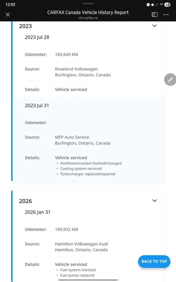Viewport: 176px width, 282px height.
Task: Tap the CARFAX Canada Vehicle History Report title
Action: click(x=88, y=13)
